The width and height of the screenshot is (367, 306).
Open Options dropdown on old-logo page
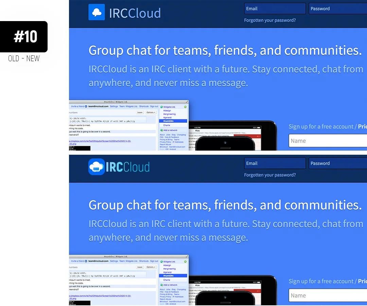pos(151,113)
